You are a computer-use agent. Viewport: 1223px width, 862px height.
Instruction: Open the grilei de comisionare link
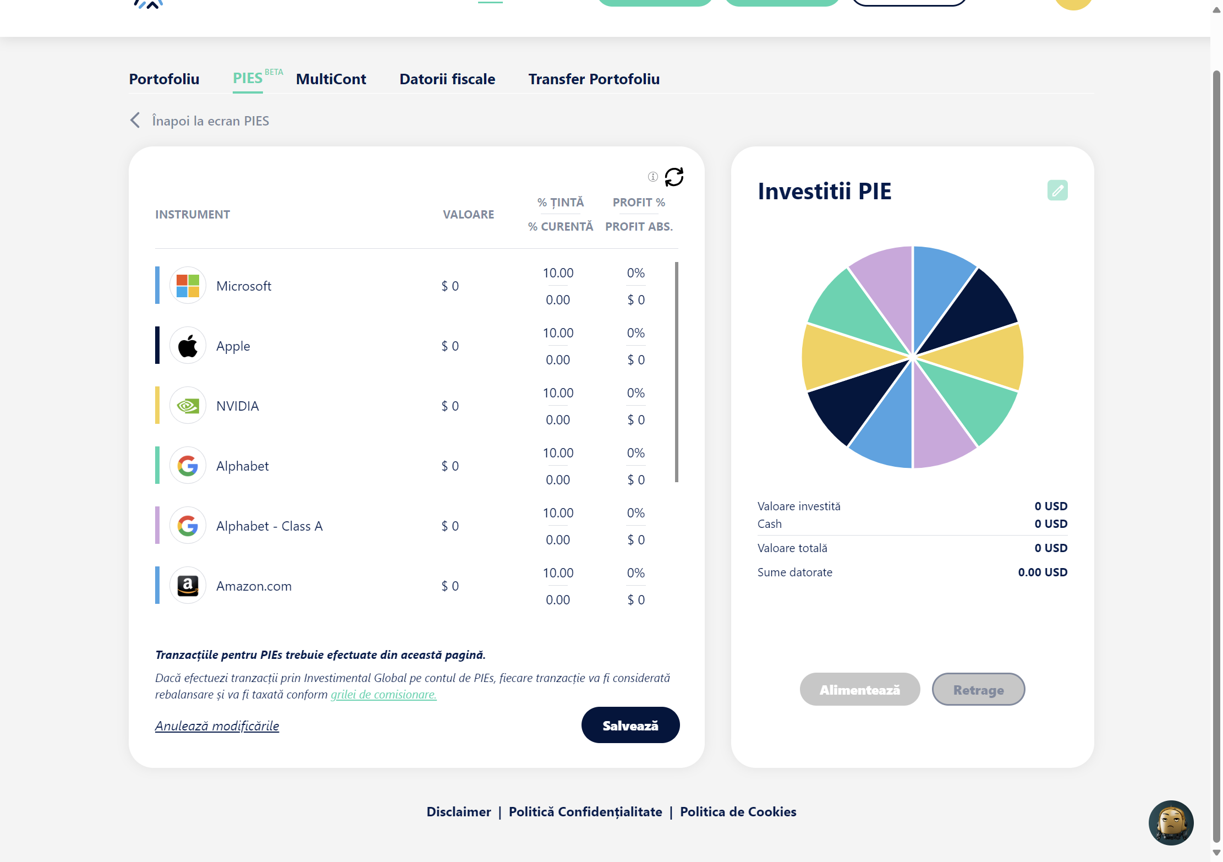[x=383, y=694]
